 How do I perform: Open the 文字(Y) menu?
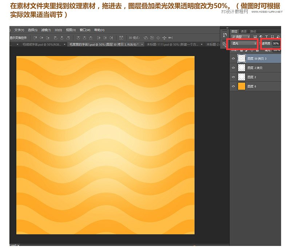click(19, 30)
